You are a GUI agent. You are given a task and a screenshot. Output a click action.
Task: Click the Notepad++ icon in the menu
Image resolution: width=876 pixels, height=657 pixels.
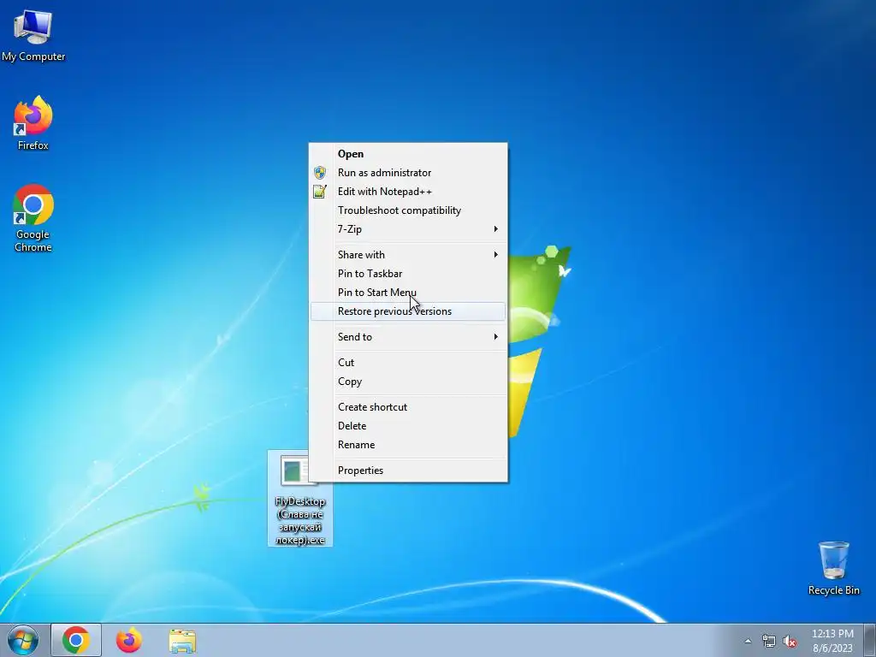coord(320,192)
